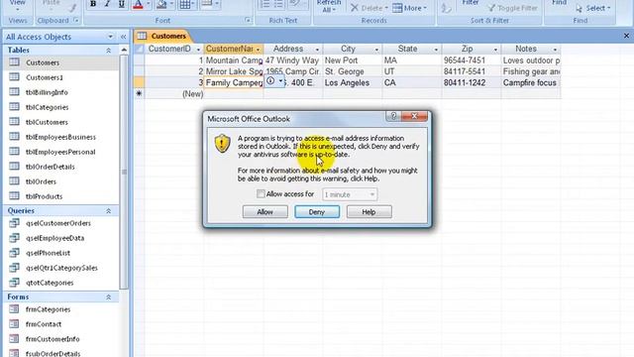Apply the red font color
Image resolution: width=634 pixels, height=357 pixels.
(138, 4)
